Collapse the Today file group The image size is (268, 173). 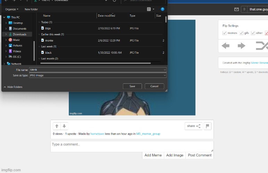tap(39, 22)
